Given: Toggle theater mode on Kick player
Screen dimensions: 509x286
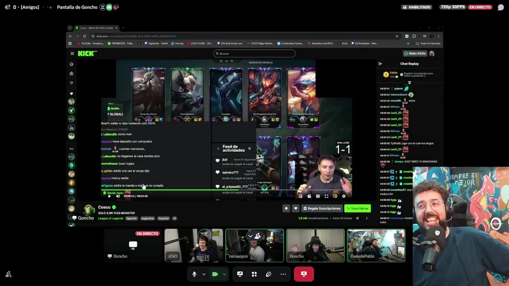Looking at the screenshot, I should coord(318,196).
